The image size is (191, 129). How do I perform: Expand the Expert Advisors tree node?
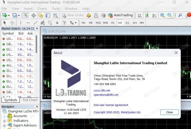[x=4, y=126]
